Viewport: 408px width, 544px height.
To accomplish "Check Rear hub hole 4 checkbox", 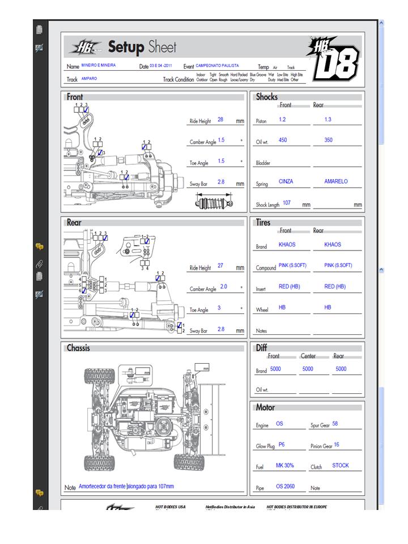I will point(84,279).
